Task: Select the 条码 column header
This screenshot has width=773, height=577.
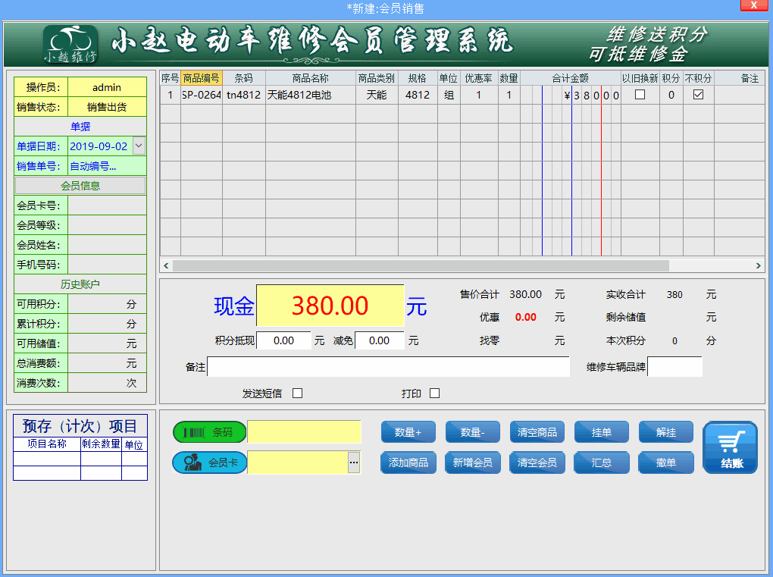Action: coord(243,78)
